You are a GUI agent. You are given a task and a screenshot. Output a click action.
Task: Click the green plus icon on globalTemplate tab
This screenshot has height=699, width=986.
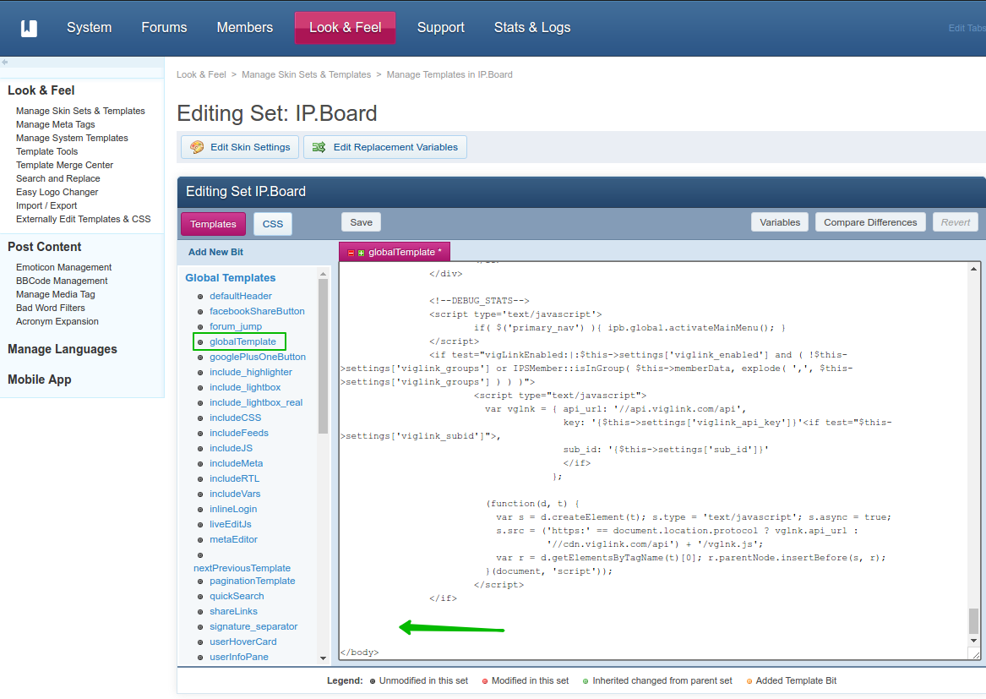[361, 253]
